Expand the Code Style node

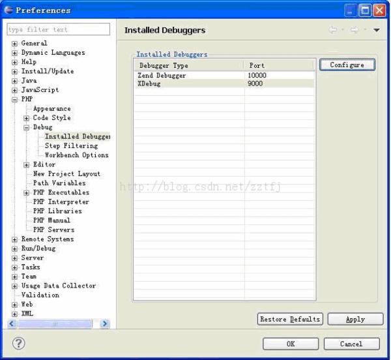27,118
